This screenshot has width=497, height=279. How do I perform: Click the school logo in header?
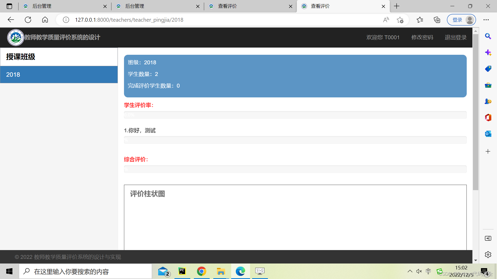pyautogui.click(x=16, y=37)
